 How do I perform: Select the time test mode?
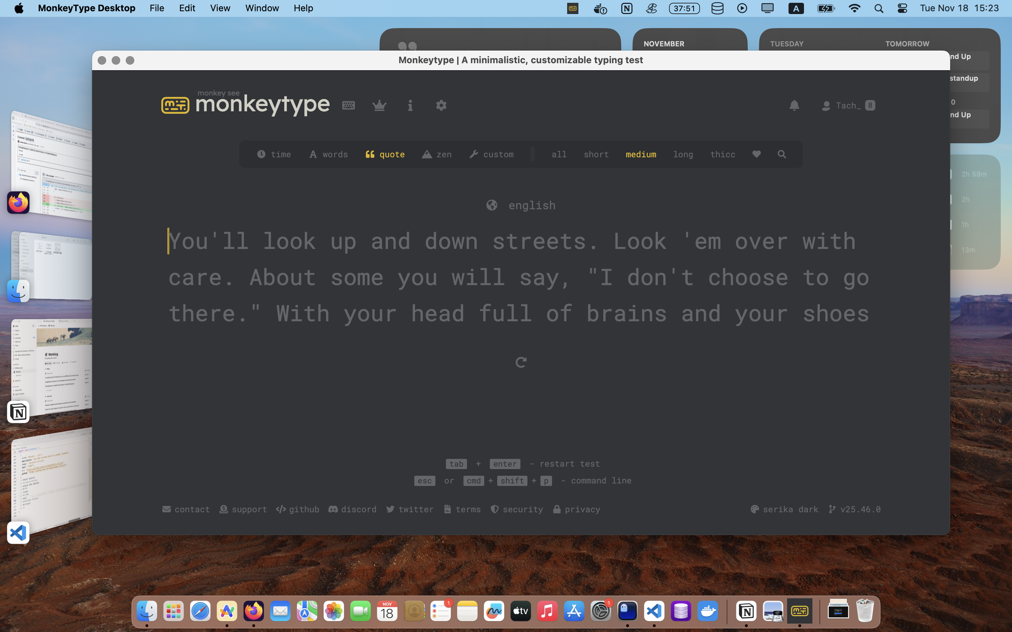pyautogui.click(x=274, y=154)
